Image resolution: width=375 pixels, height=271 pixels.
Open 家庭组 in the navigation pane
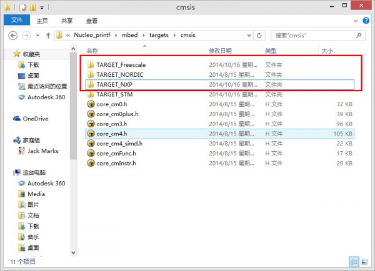point(31,140)
